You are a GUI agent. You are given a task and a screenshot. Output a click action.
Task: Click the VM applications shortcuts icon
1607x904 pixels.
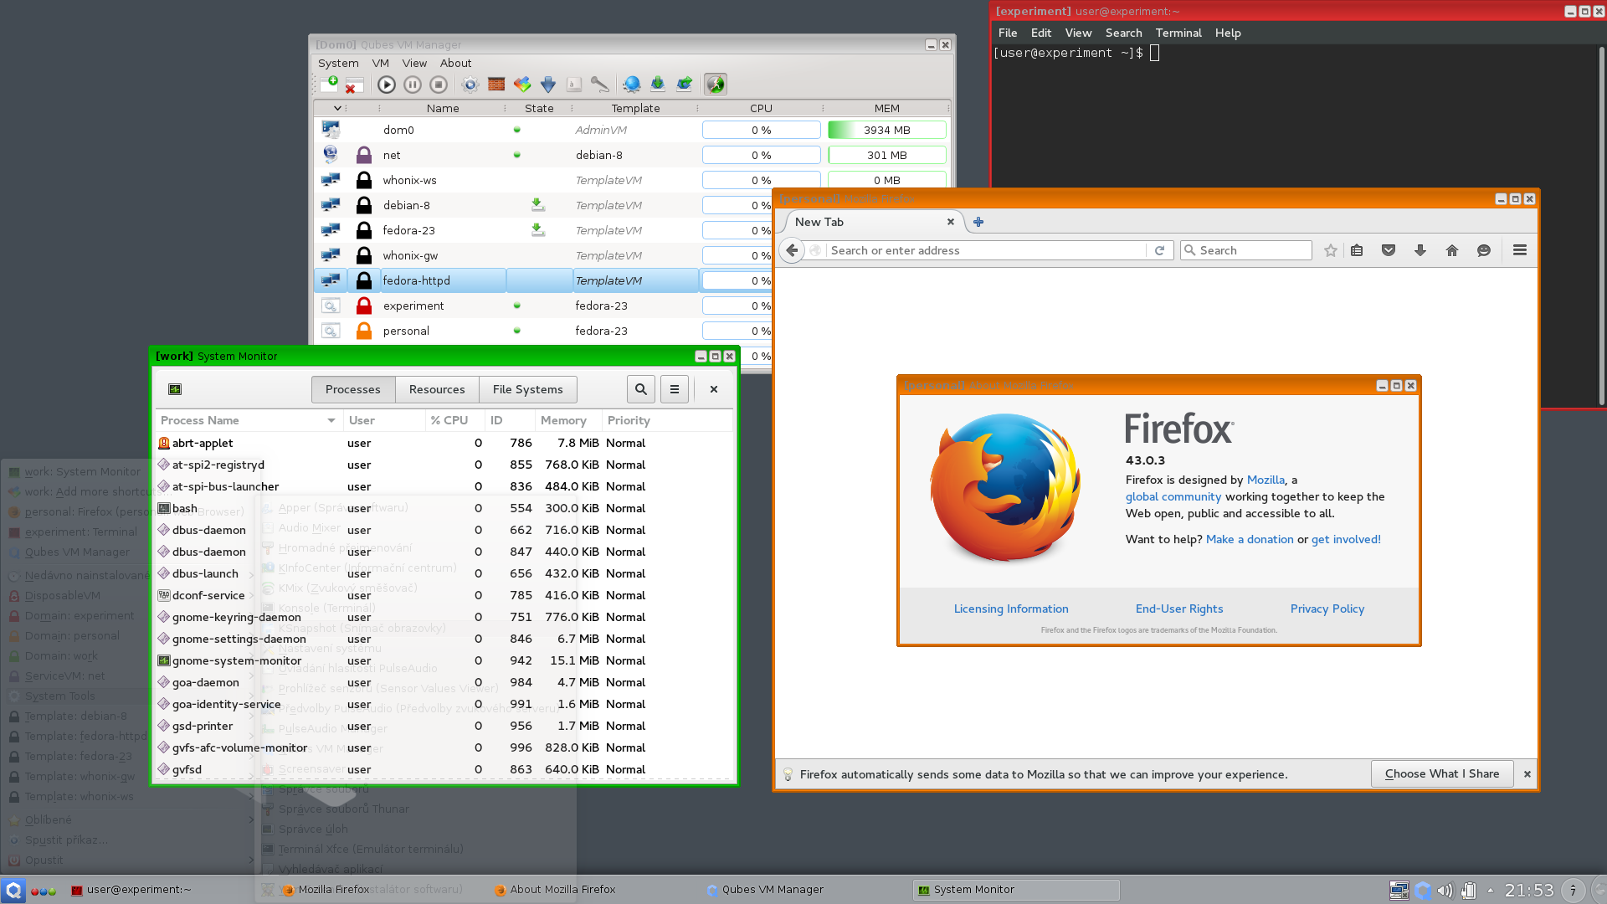[522, 84]
